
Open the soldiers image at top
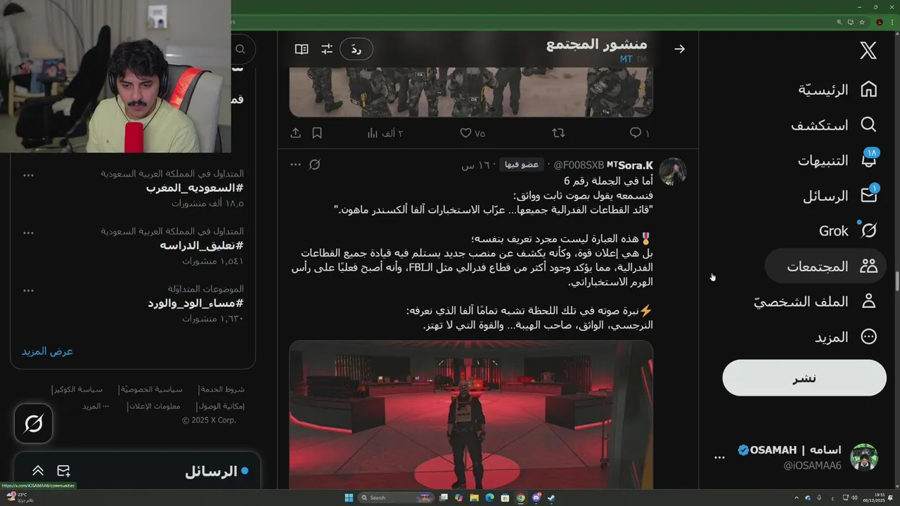pos(471,92)
